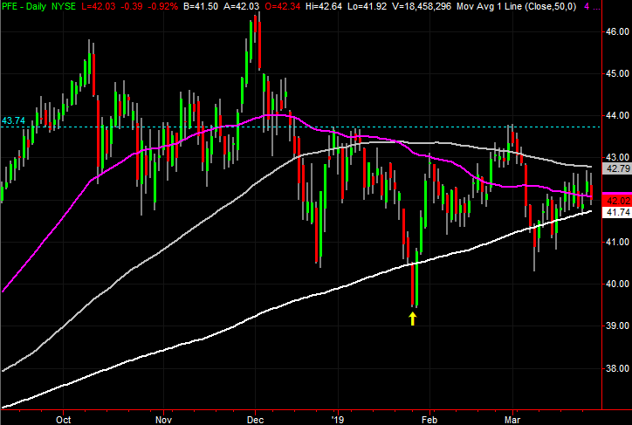Select the NYSE exchange label
The height and width of the screenshot is (425, 632).
(65, 6)
